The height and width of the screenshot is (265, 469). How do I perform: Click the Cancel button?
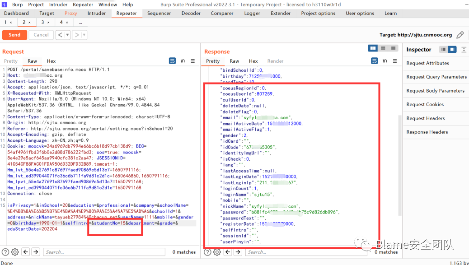[41, 35]
